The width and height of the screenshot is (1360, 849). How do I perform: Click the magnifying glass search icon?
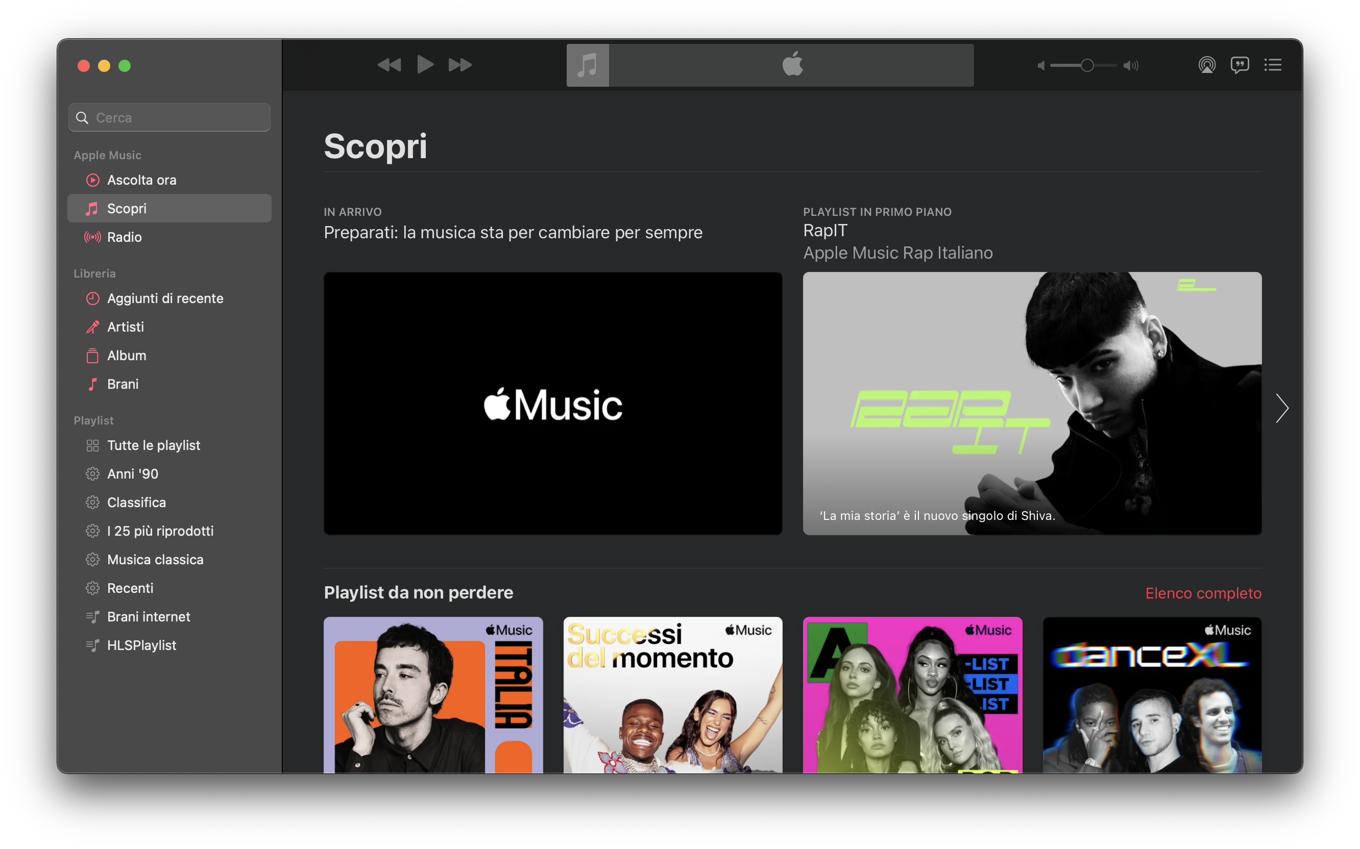pyautogui.click(x=83, y=117)
